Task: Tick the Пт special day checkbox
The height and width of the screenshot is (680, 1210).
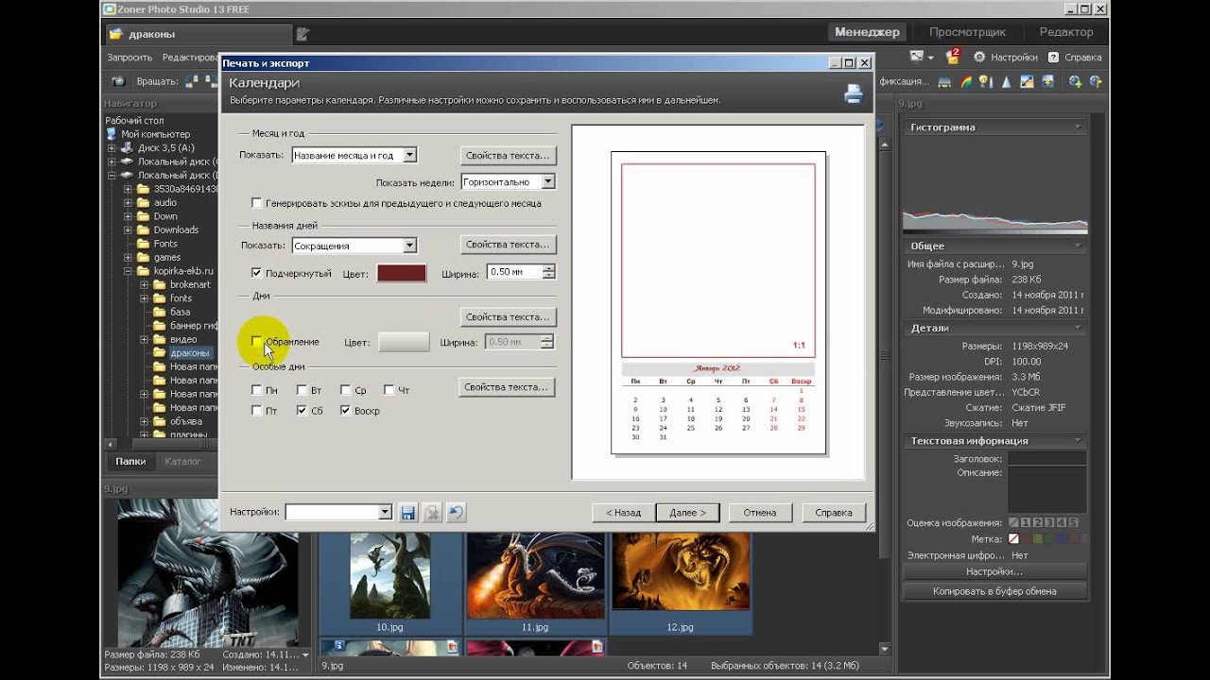Action: pyautogui.click(x=257, y=411)
